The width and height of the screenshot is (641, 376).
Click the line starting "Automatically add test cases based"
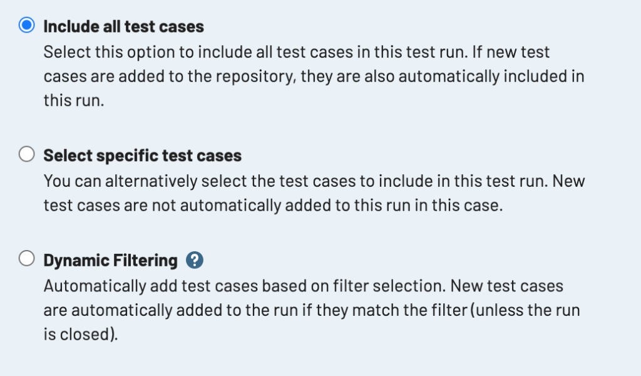pyautogui.click(x=303, y=286)
